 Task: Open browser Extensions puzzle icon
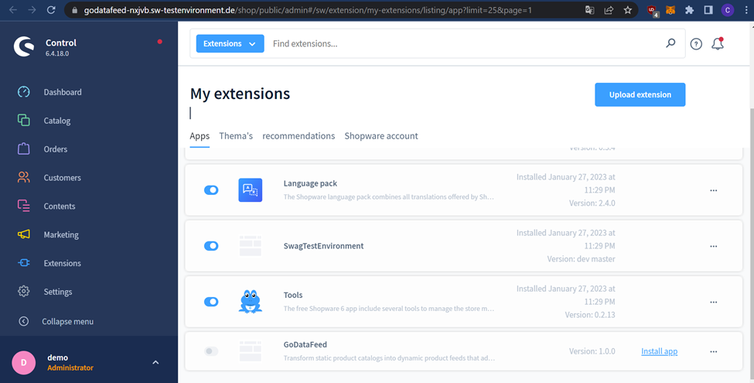689,9
